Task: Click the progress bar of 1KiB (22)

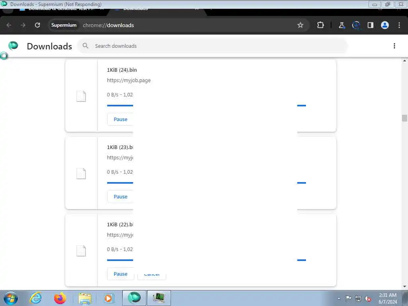Action: (x=207, y=260)
